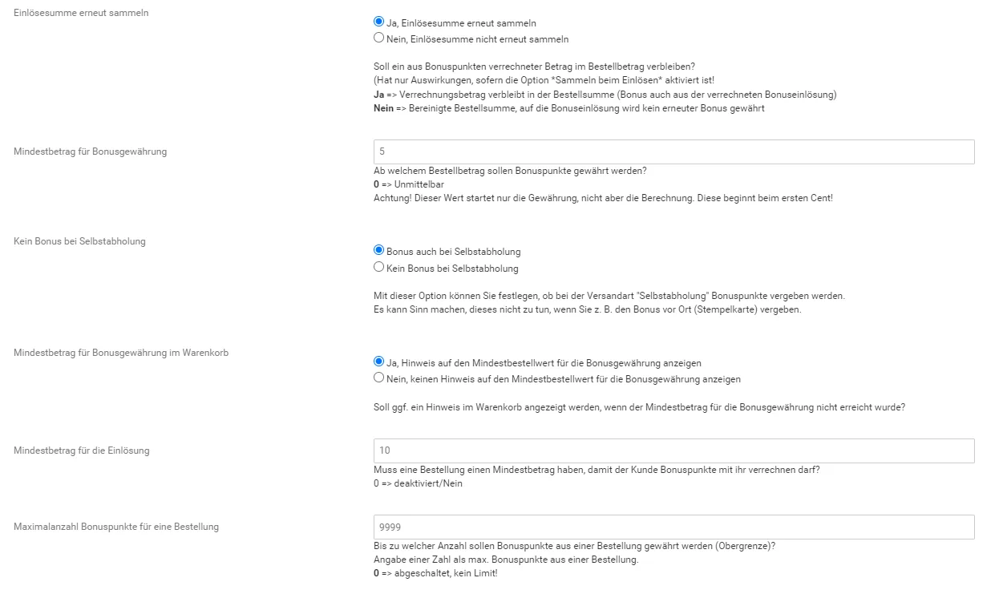The image size is (995, 594).
Task: Enable 'Bonus auch bei Selbstabholung' radio option
Action: click(379, 251)
